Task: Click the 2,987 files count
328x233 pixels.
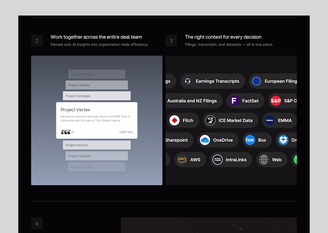Action: point(126,132)
